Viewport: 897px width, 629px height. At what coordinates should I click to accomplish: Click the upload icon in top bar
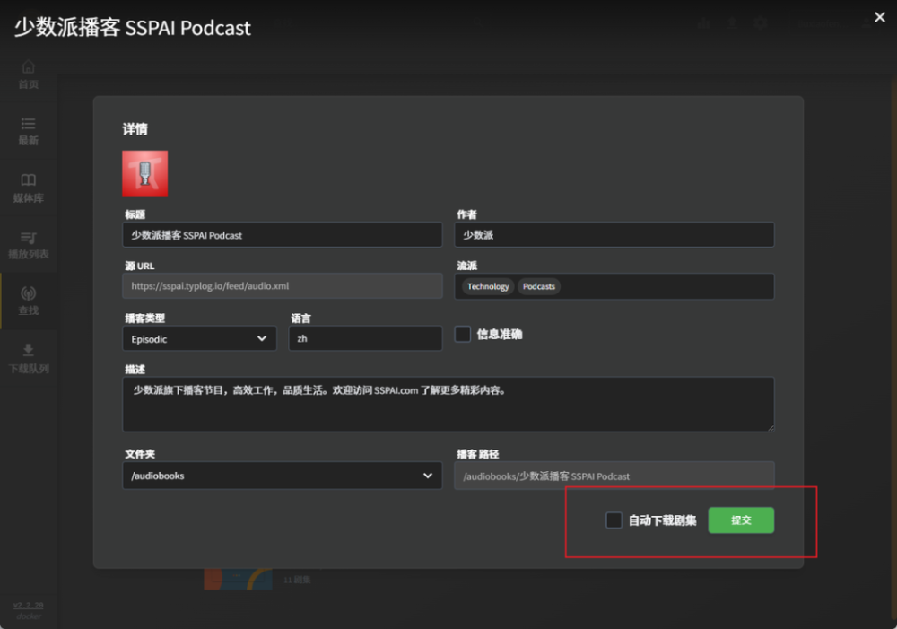pyautogui.click(x=732, y=23)
